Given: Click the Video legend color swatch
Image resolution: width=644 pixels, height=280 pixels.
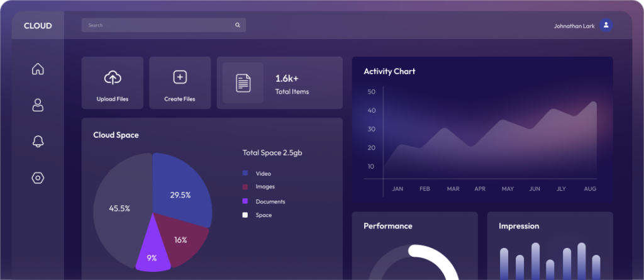Looking at the screenshot, I should (x=245, y=173).
